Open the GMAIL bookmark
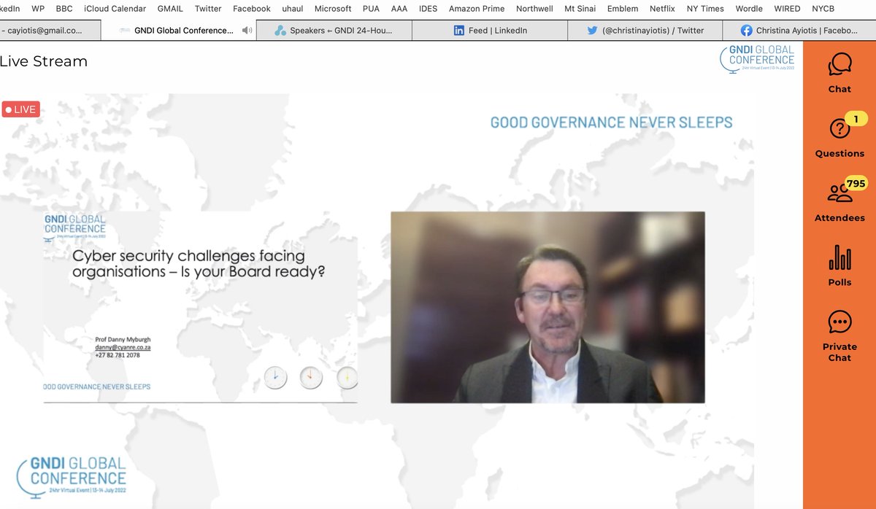 tap(170, 9)
